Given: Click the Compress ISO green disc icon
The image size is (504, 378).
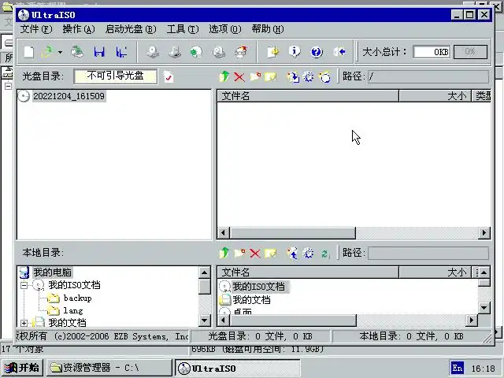Looking at the screenshot, I should point(196,52).
